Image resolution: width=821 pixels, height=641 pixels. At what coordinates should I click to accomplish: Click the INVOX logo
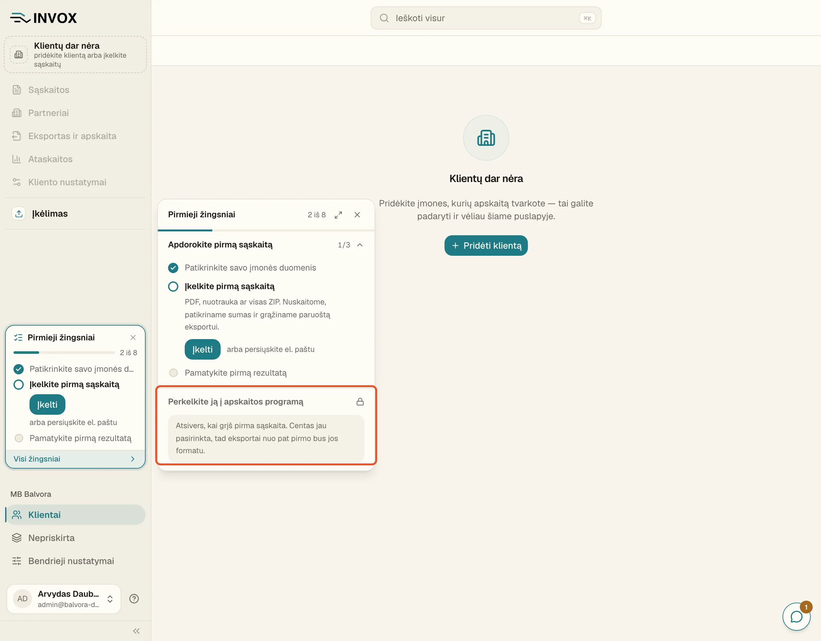[x=43, y=18]
